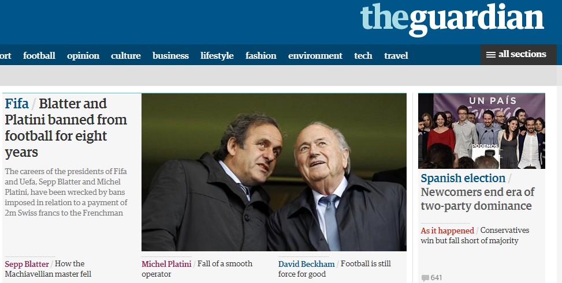The width and height of the screenshot is (562, 283).
Task: Open Michel Platini smooth operator story
Action: point(197,269)
